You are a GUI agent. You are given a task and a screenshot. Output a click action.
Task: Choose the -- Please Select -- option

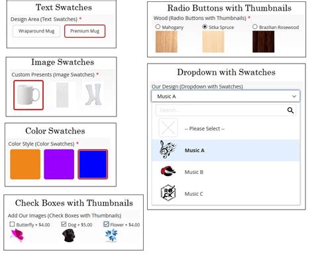tap(226, 128)
